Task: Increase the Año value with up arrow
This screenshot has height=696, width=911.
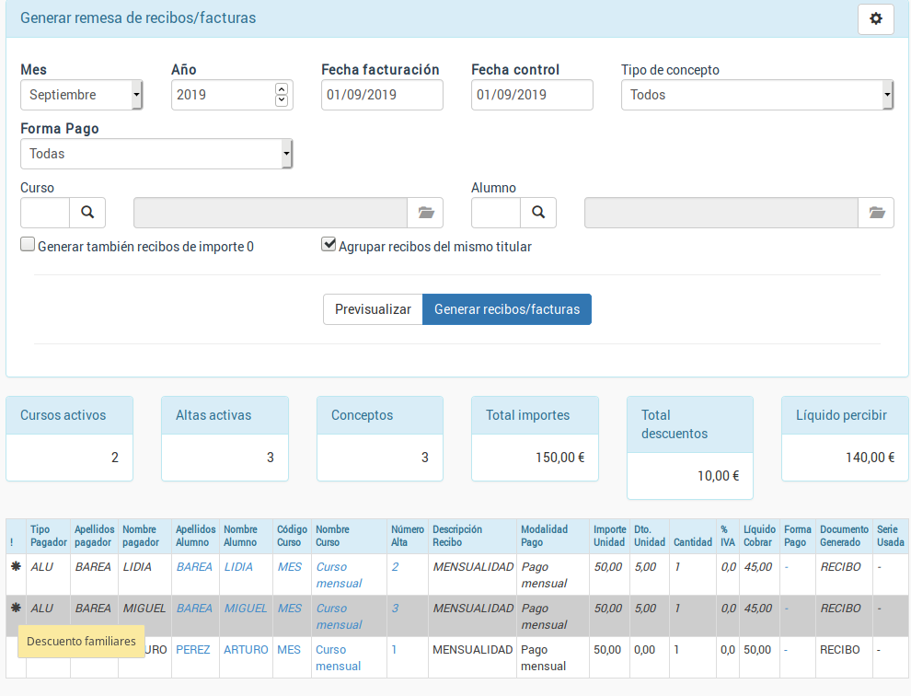Action: pyautogui.click(x=282, y=89)
